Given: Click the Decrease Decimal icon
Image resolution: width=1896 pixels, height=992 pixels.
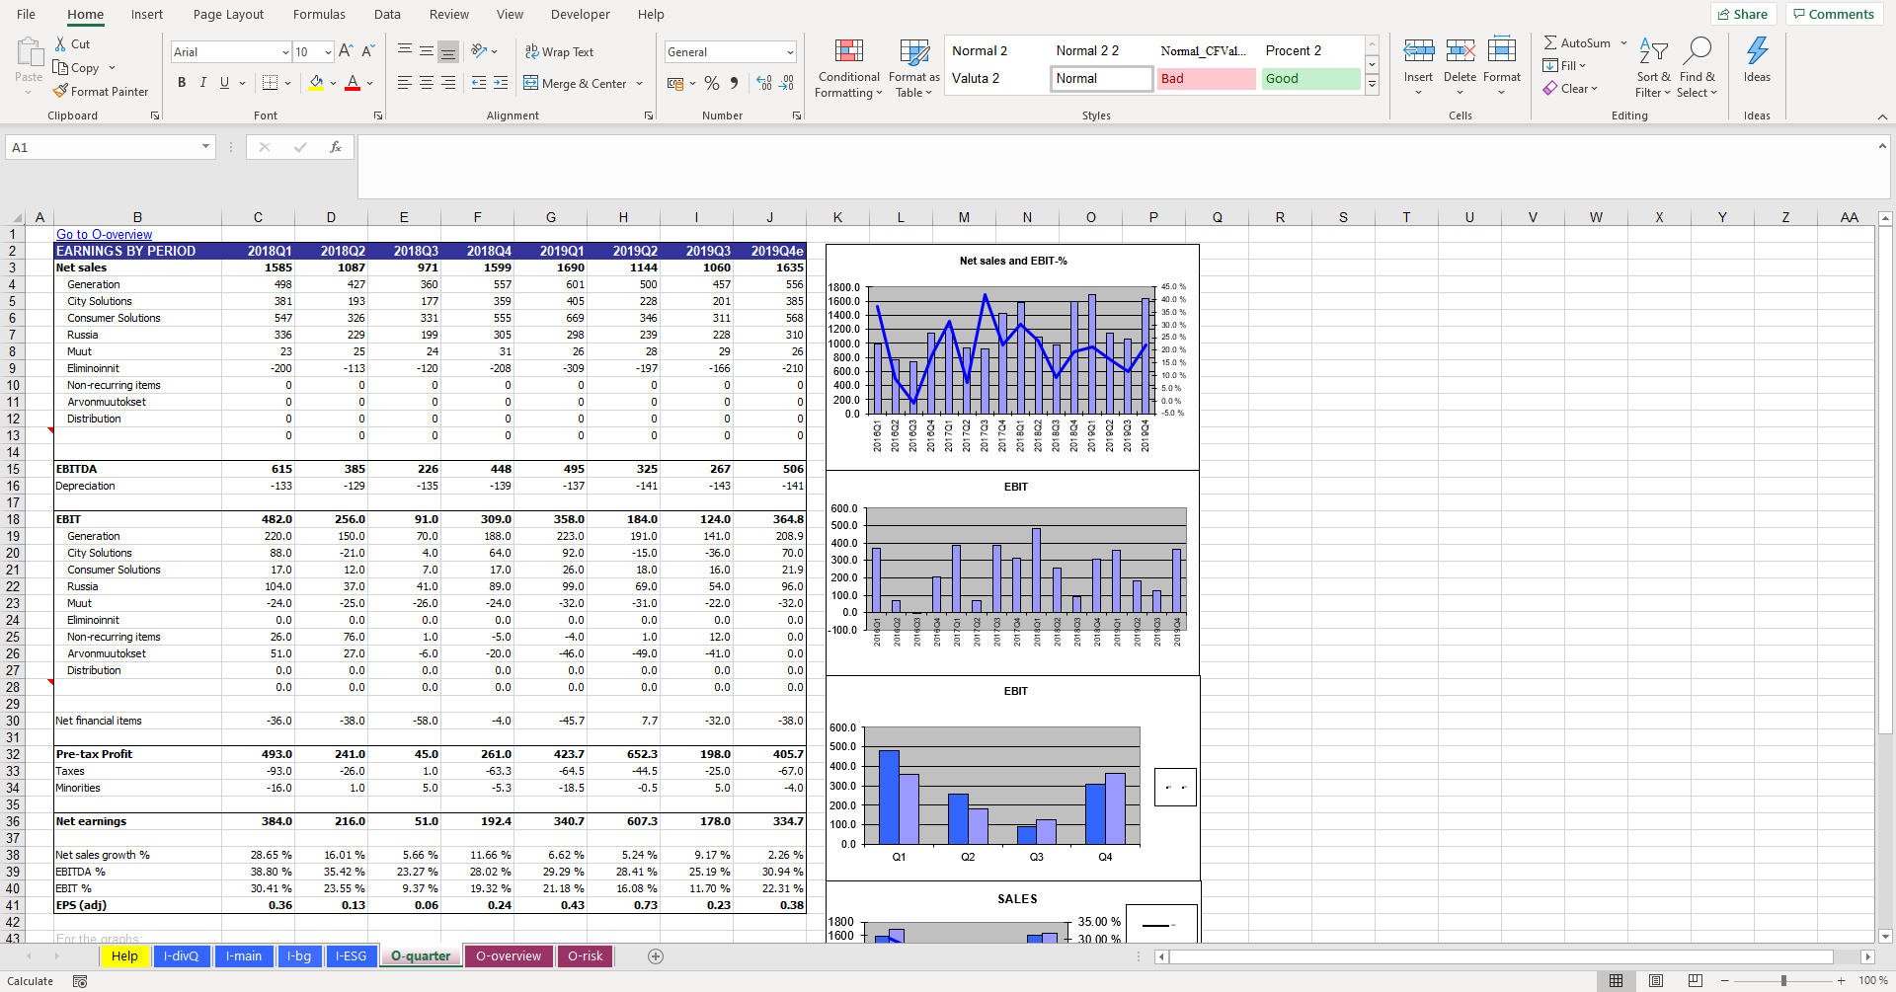Looking at the screenshot, I should [787, 83].
